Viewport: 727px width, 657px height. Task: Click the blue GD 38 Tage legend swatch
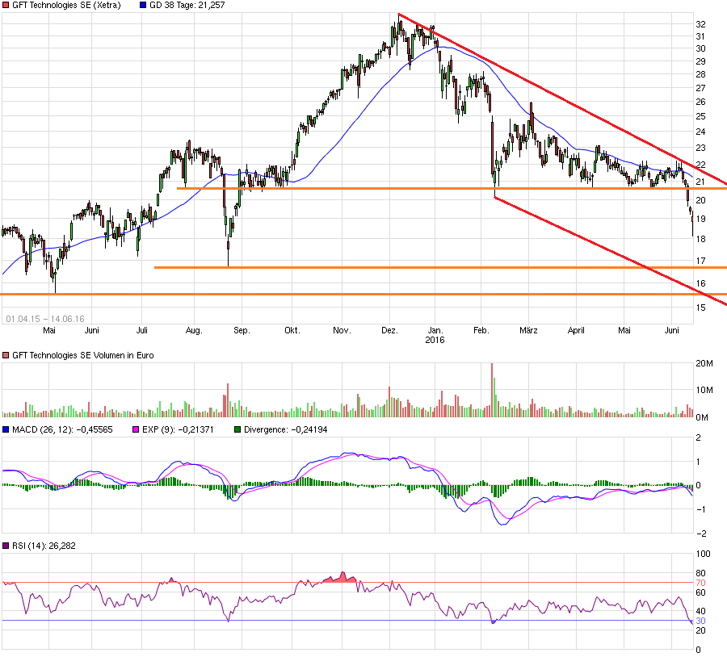point(143,5)
